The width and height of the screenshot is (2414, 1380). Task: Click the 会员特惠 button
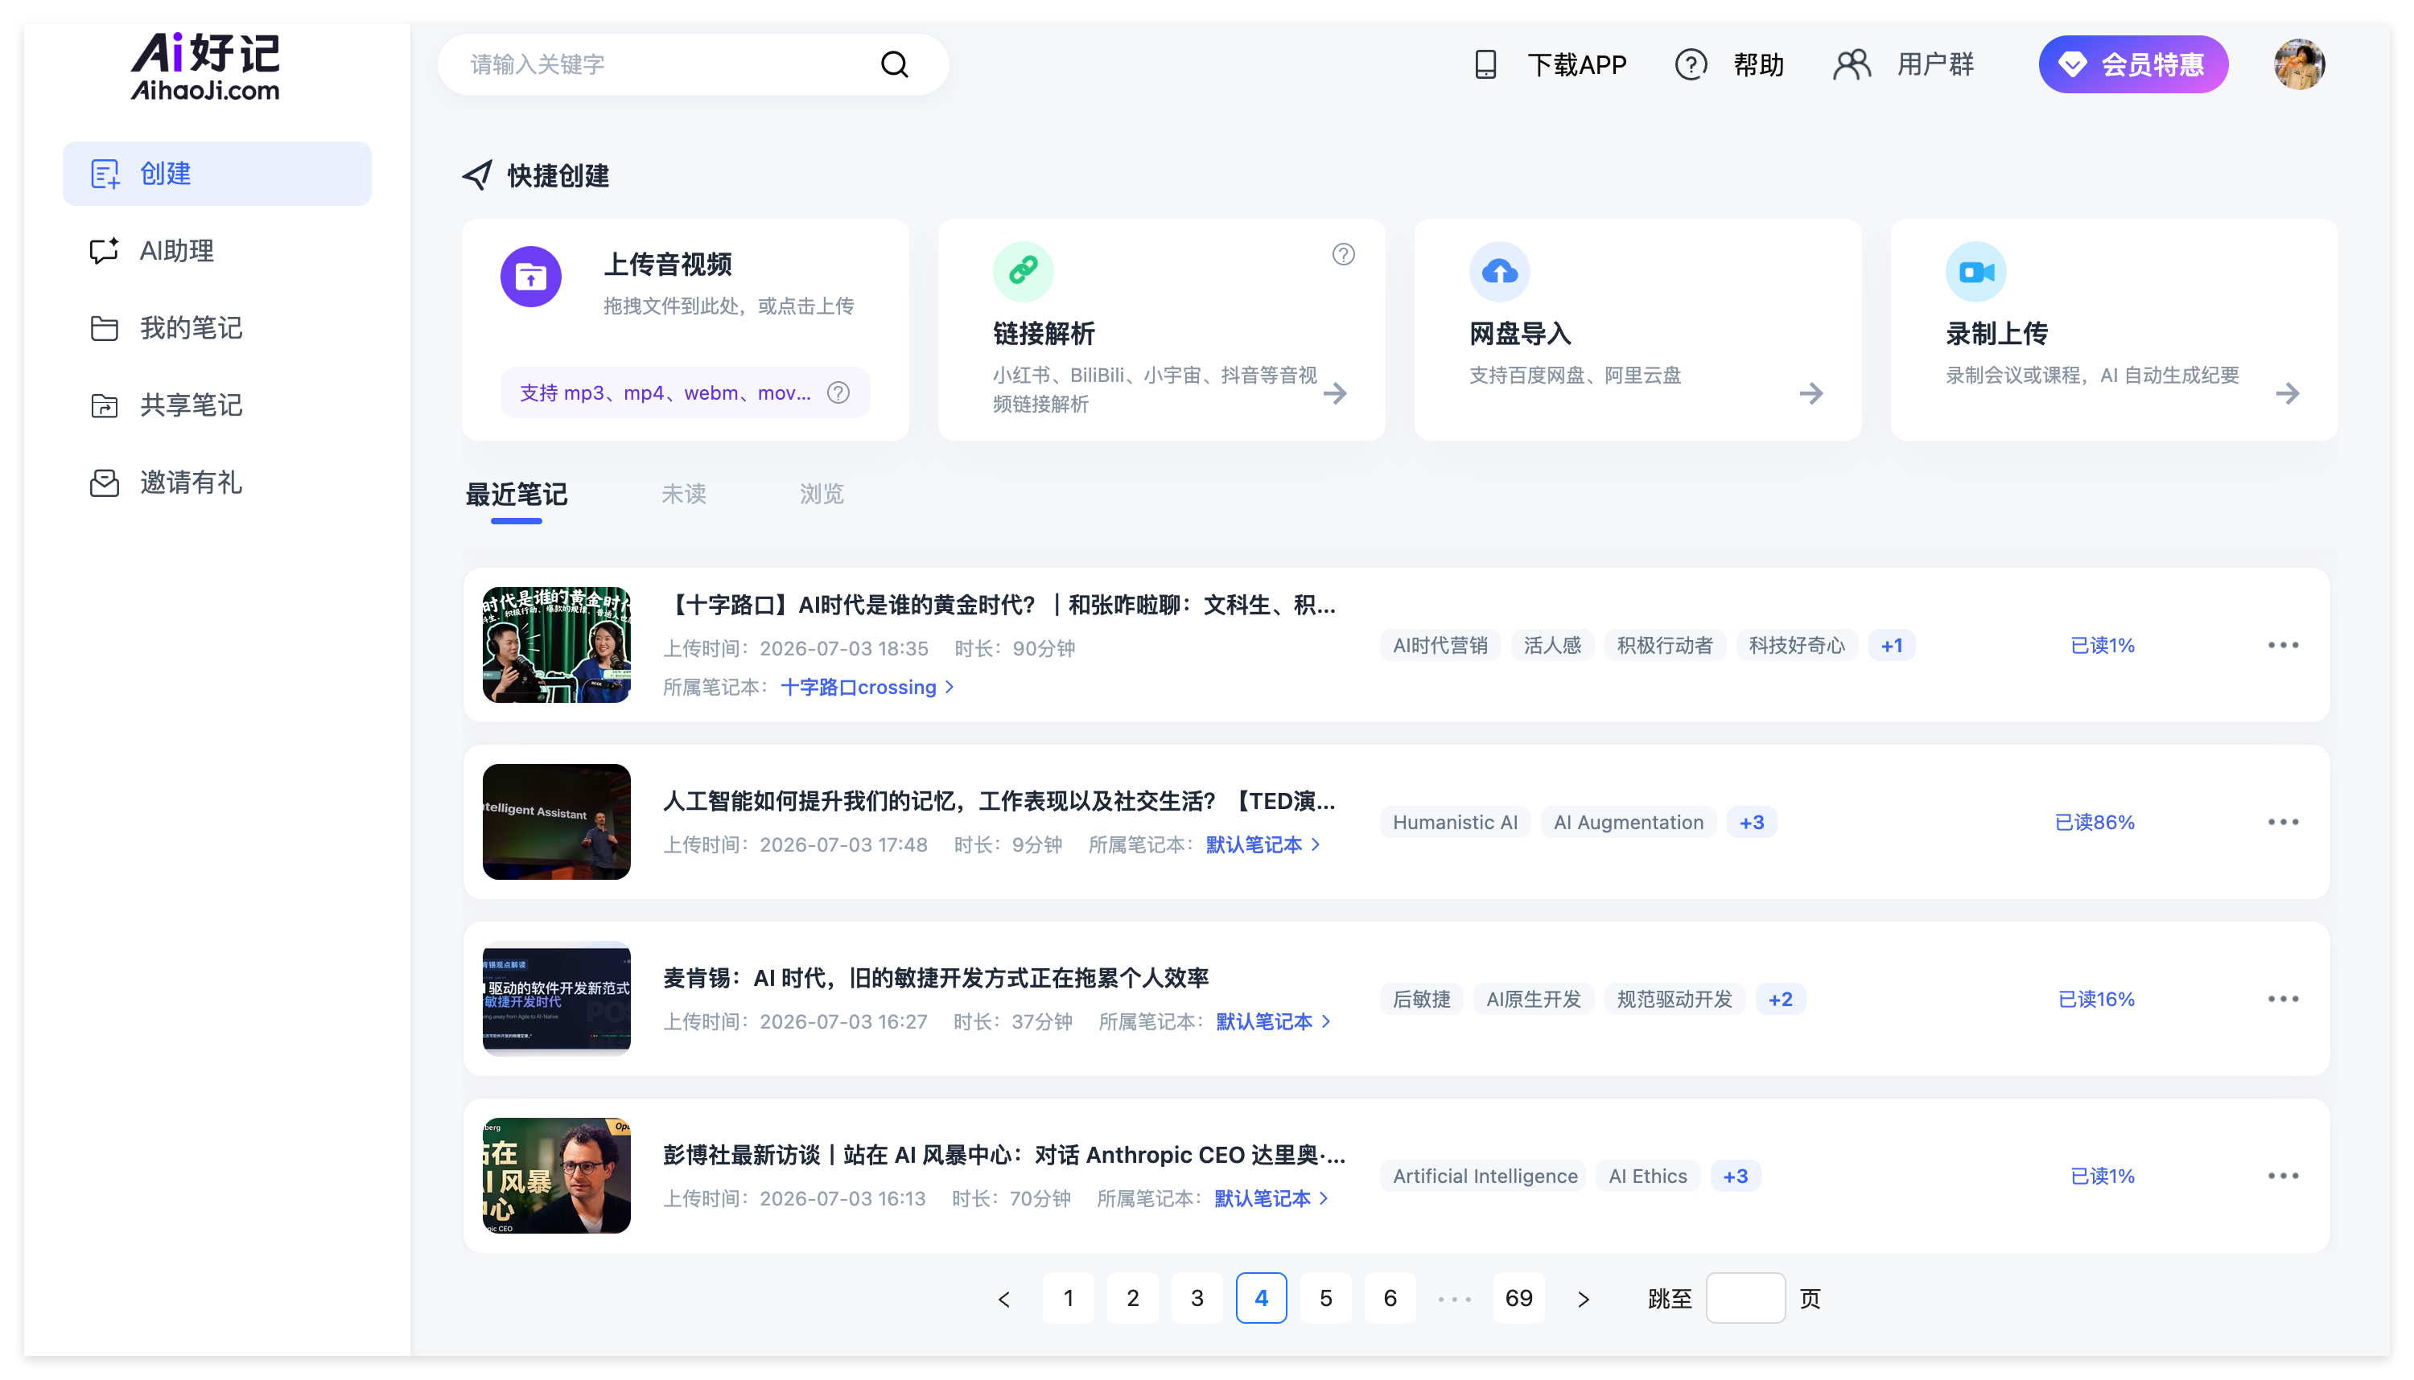[2133, 64]
